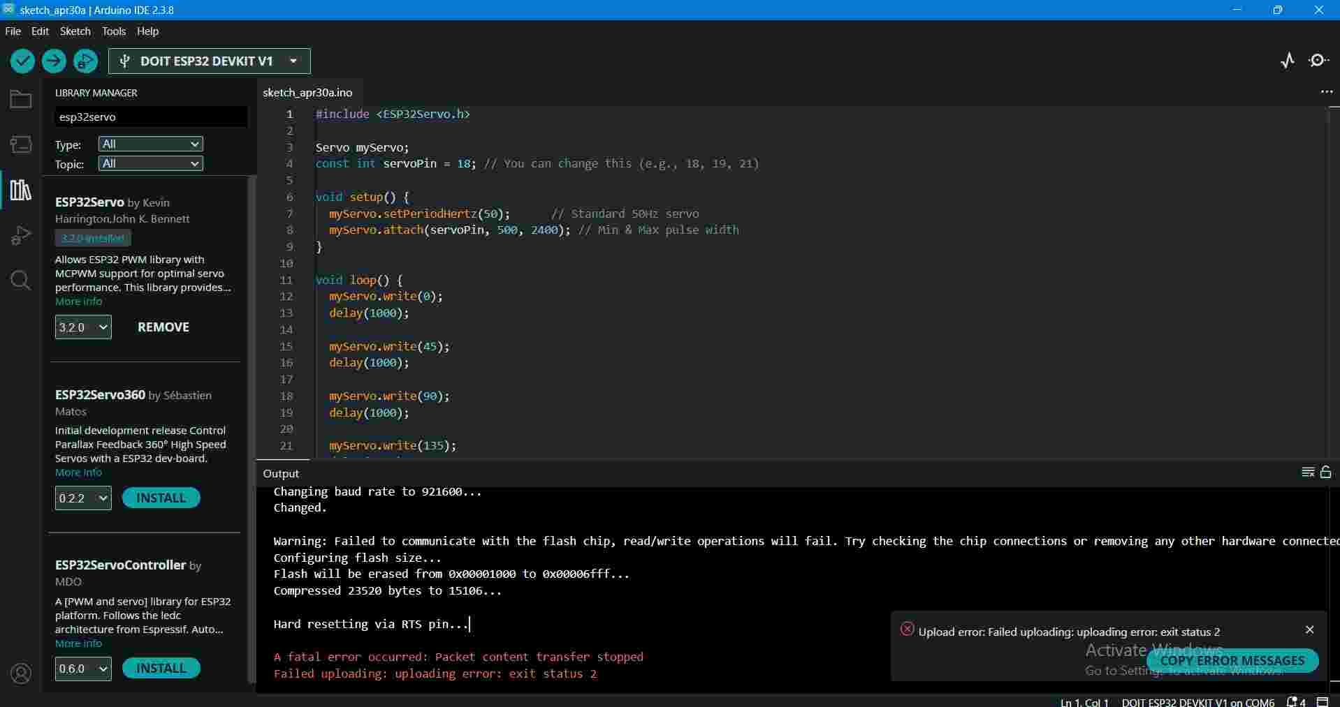The image size is (1340, 707).
Task: Open the Sketch menu
Action: 75,31
